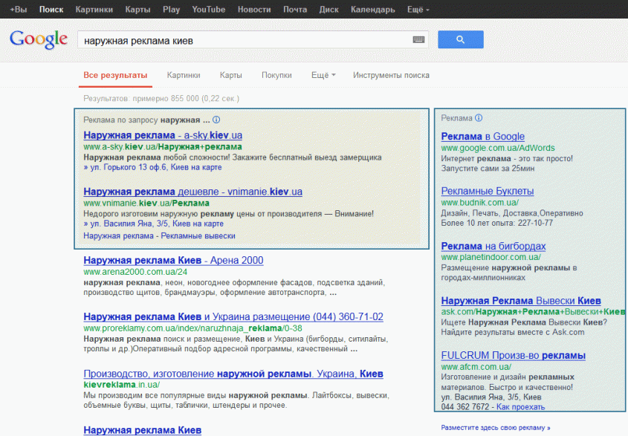This screenshot has width=628, height=436.
Task: Open 'Почта' from the top menu bar
Action: pyautogui.click(x=294, y=10)
